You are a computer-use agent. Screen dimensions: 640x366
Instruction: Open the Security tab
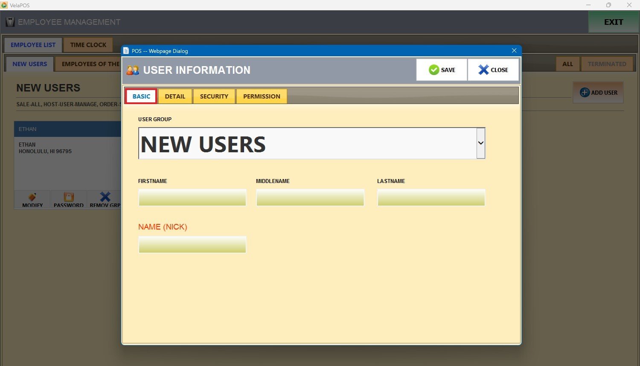(x=214, y=96)
